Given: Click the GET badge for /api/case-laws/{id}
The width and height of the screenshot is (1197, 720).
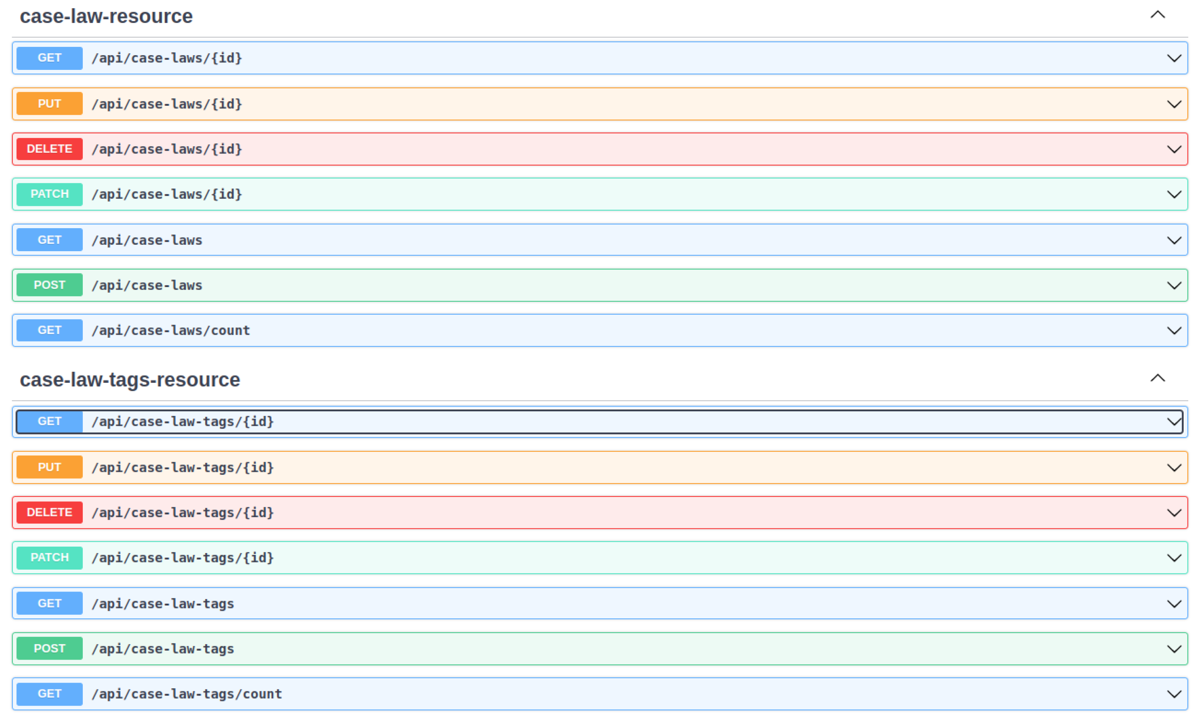Looking at the screenshot, I should [x=49, y=58].
